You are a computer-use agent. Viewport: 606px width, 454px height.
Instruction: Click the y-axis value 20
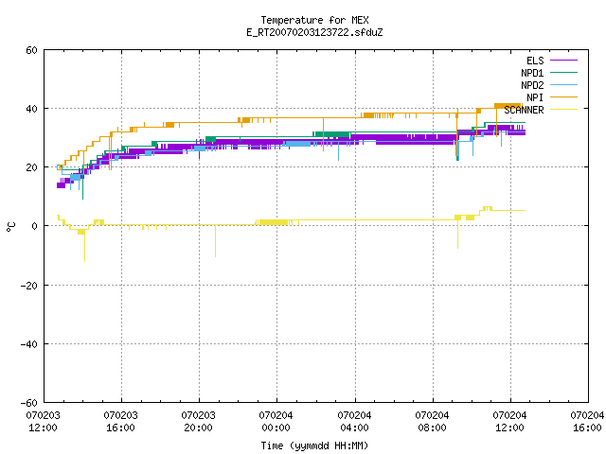(x=31, y=167)
